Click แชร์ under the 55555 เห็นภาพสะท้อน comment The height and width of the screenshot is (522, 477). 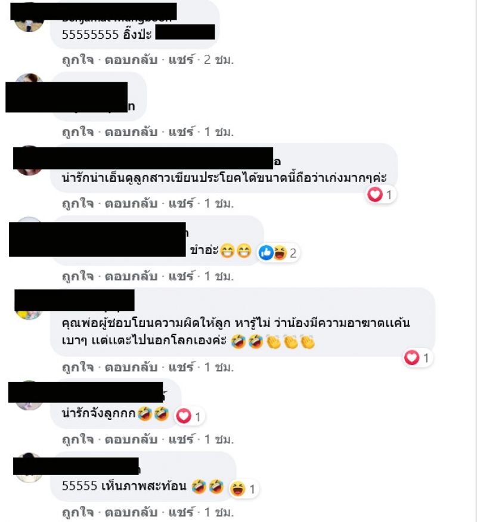coord(181,512)
